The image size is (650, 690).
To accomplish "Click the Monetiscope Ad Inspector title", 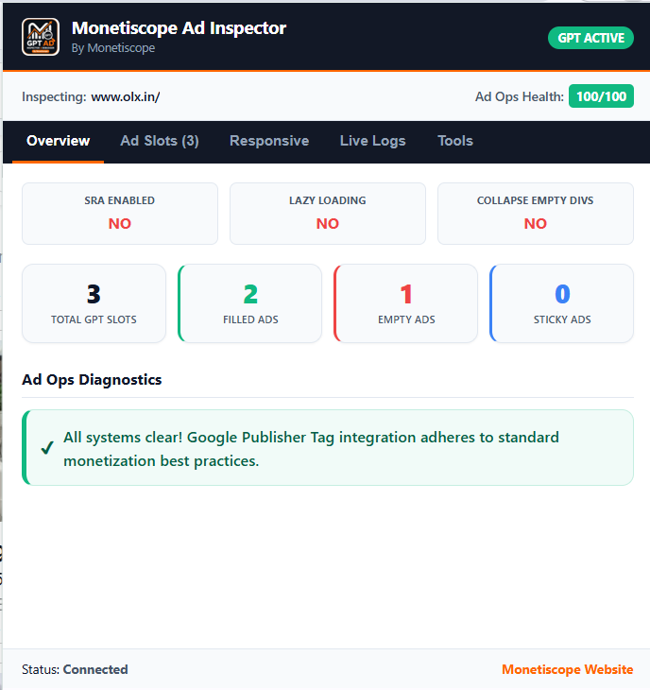I will (179, 28).
